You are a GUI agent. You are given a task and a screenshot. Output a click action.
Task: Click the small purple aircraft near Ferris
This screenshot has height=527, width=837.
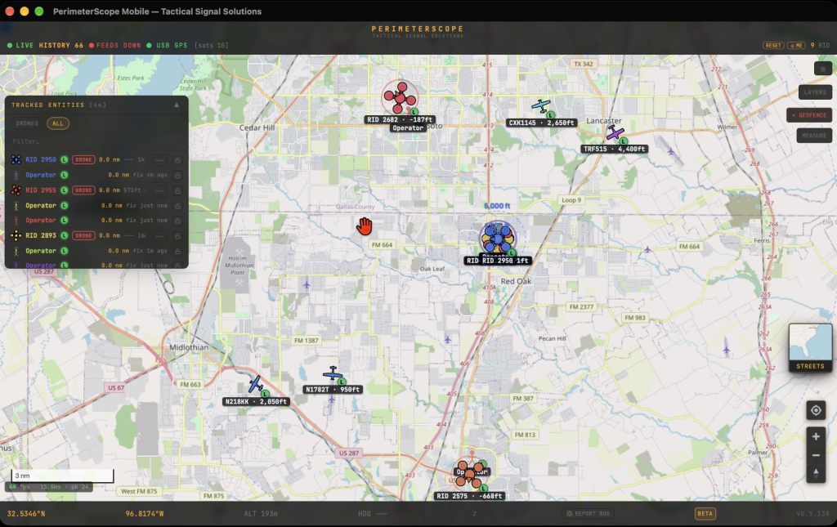[647, 249]
